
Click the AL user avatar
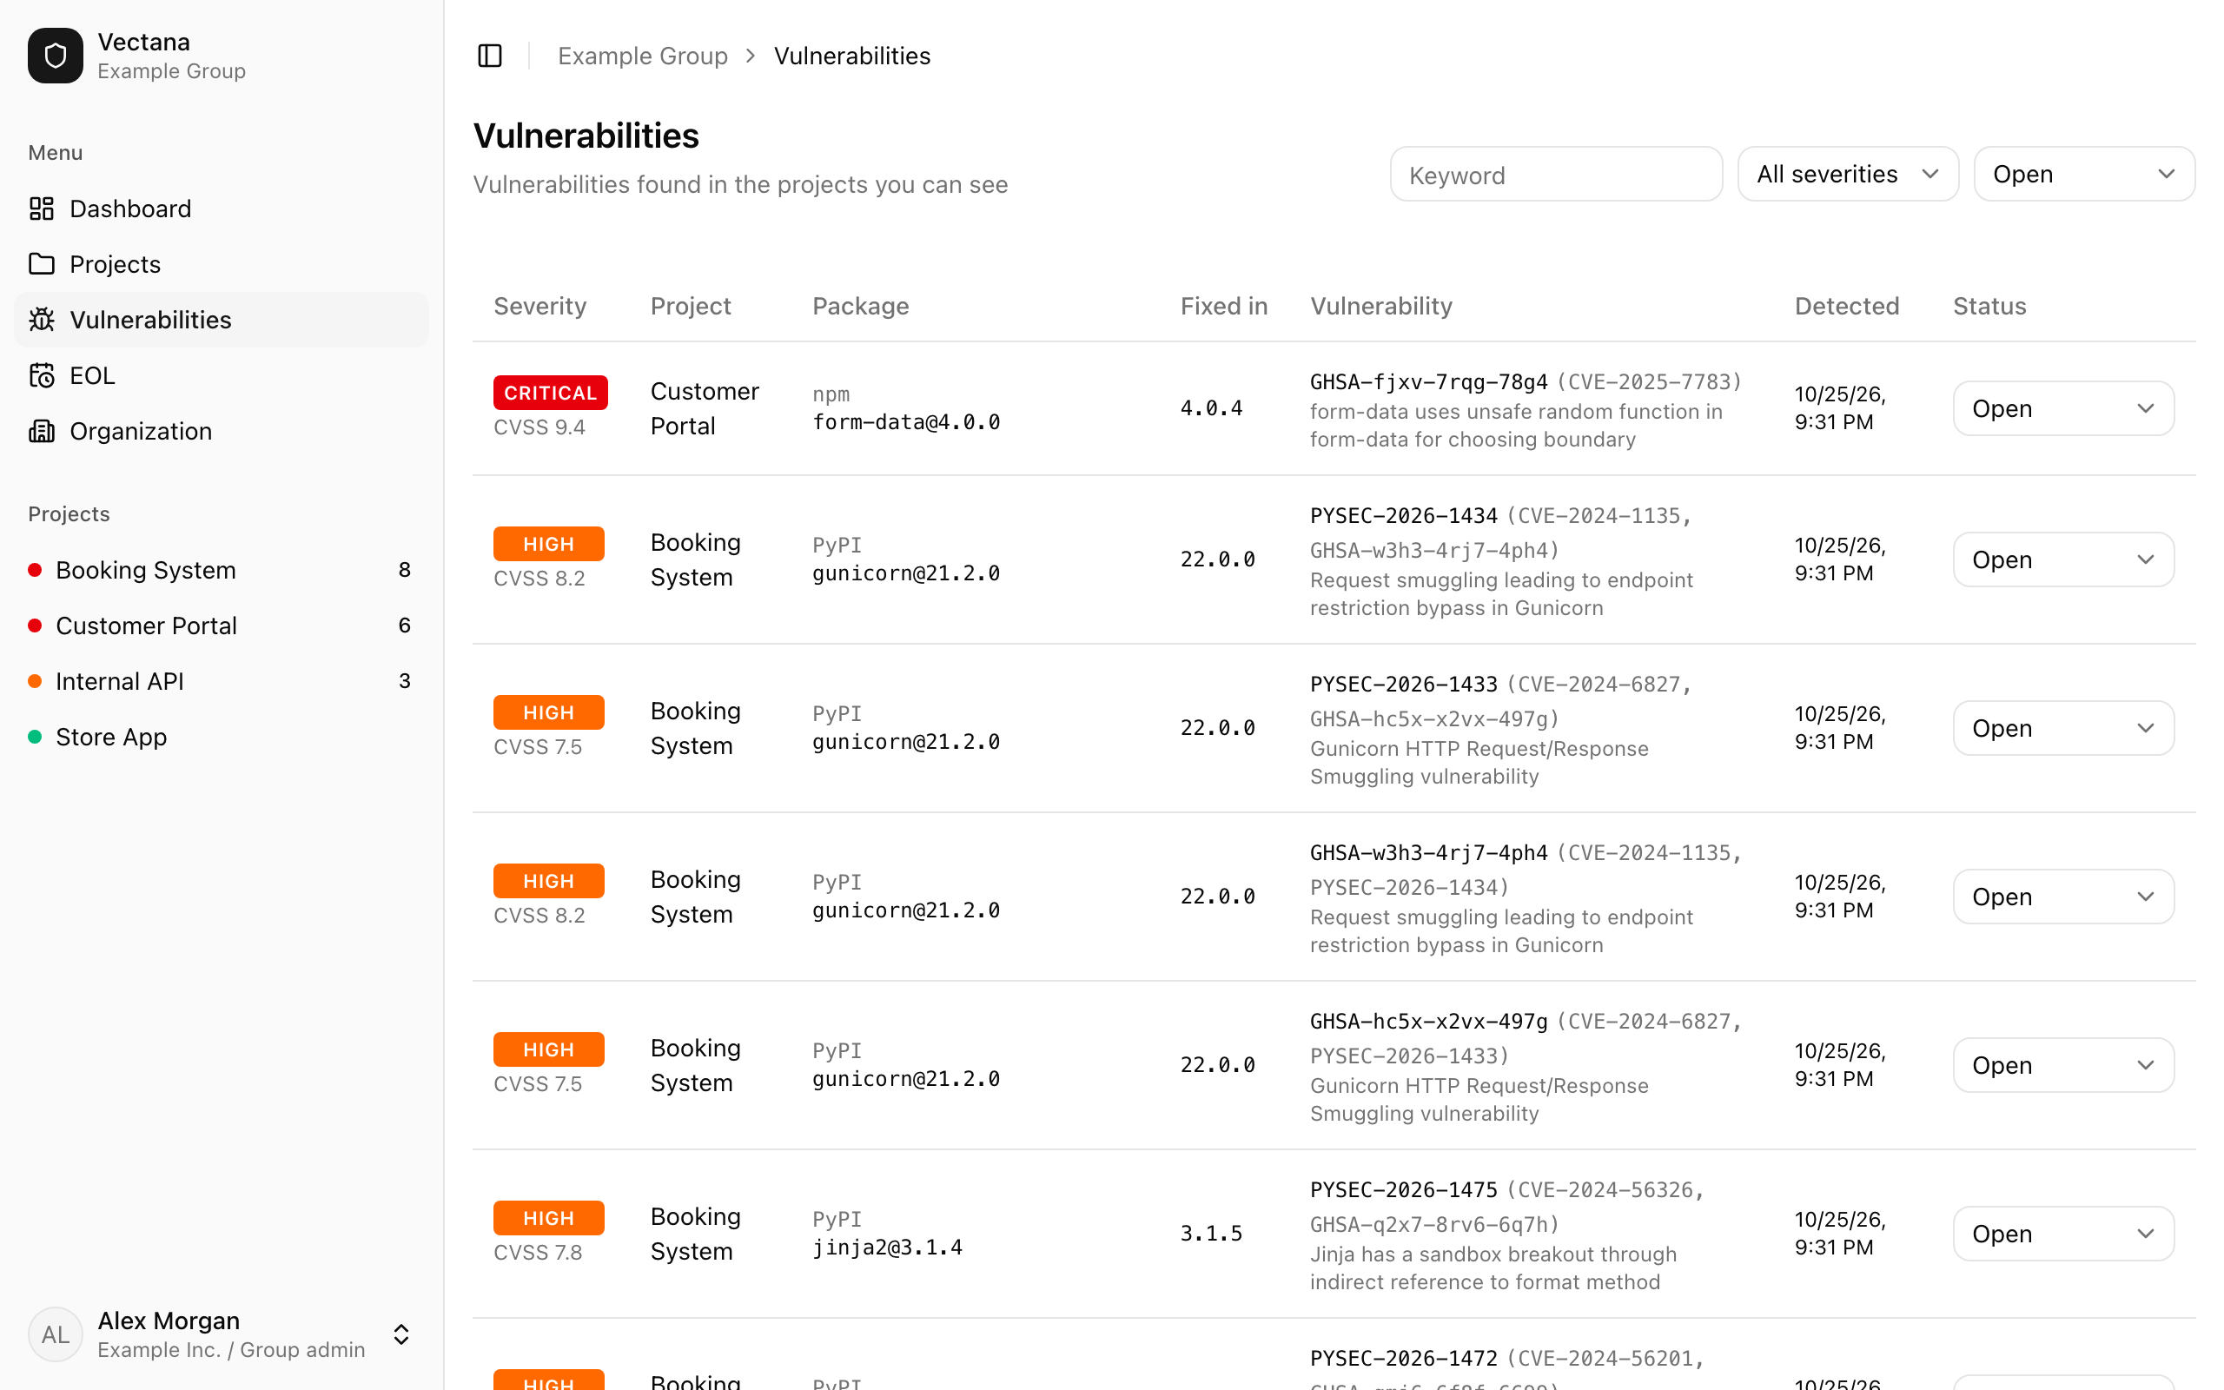55,1334
